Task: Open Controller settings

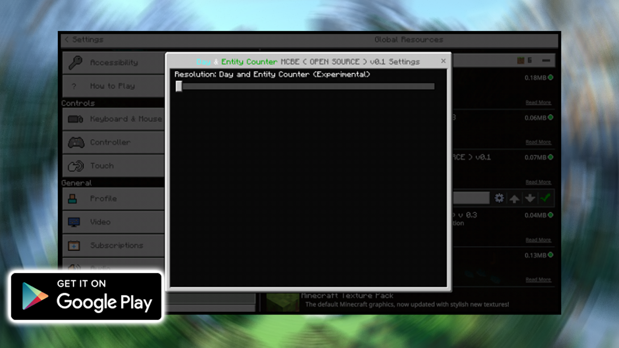Action: (x=114, y=142)
